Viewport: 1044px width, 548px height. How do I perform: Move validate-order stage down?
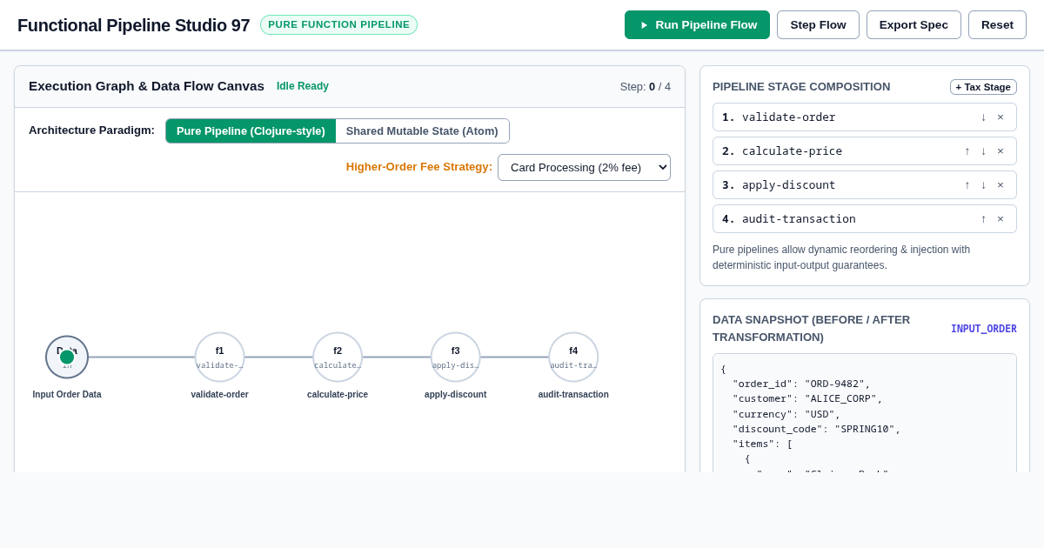[x=984, y=117]
